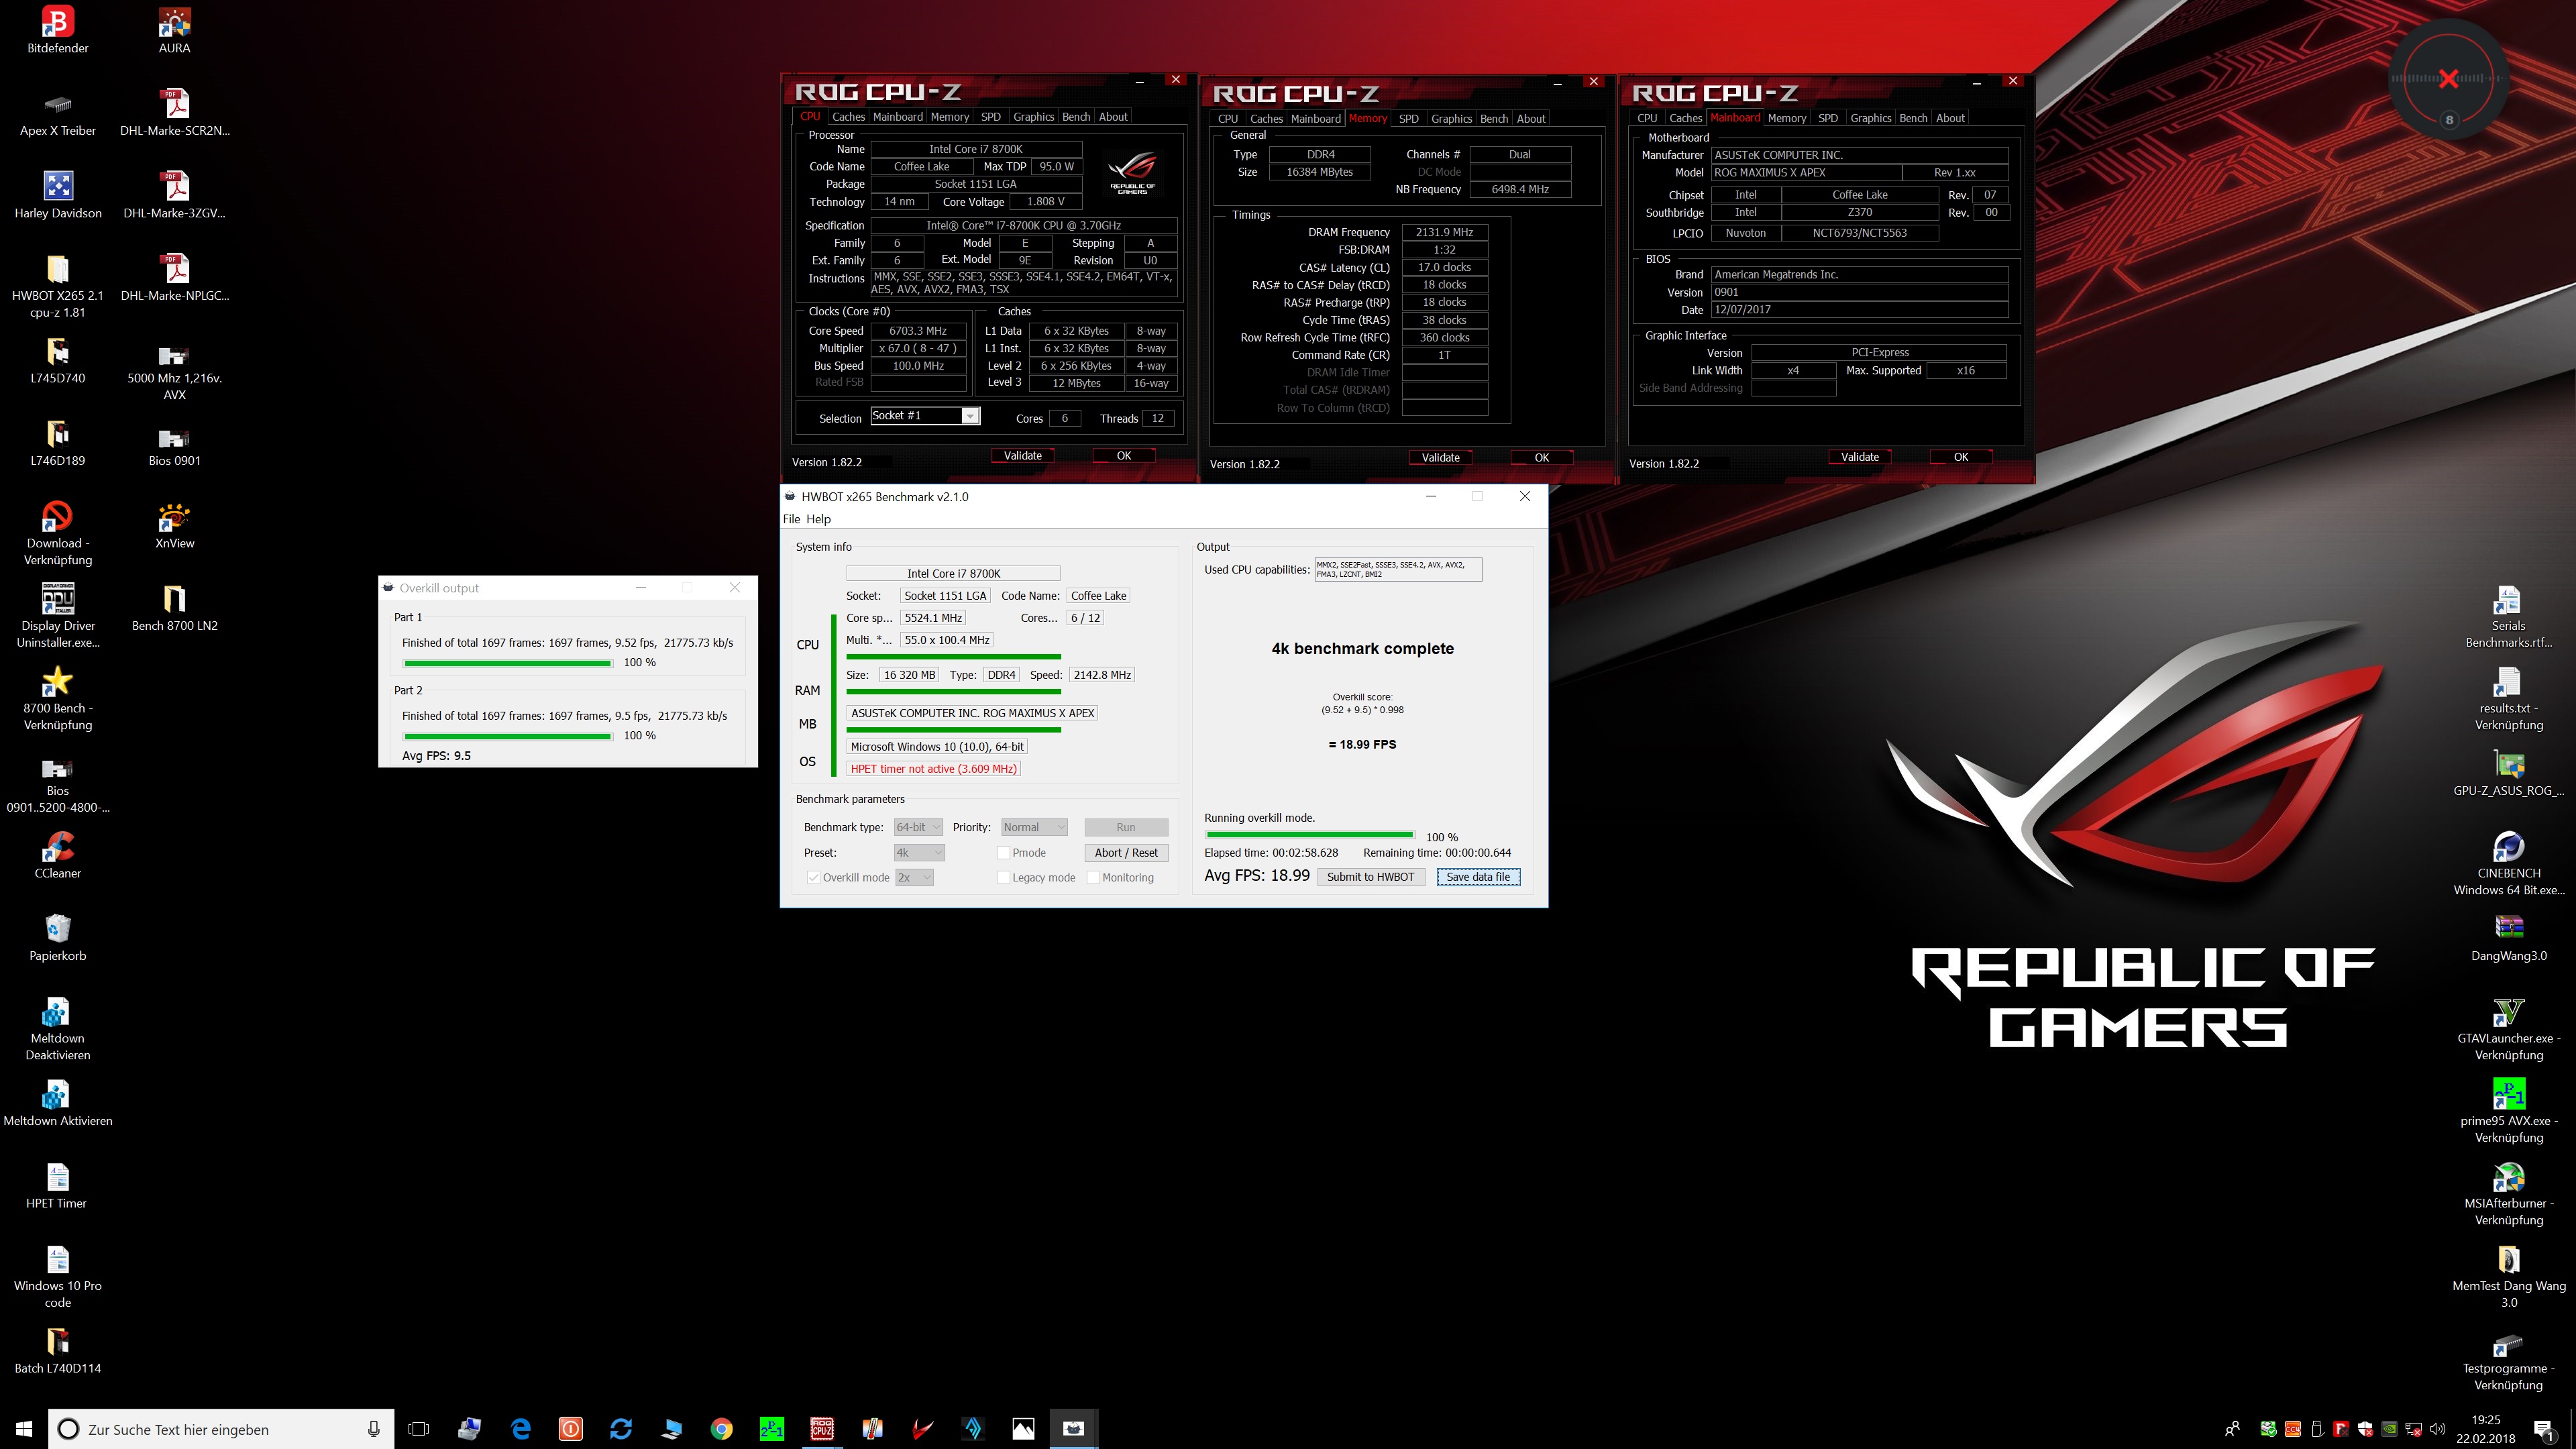This screenshot has height=1449, width=2576.
Task: Click the taskbar clock showing 19:25
Action: (2485, 1428)
